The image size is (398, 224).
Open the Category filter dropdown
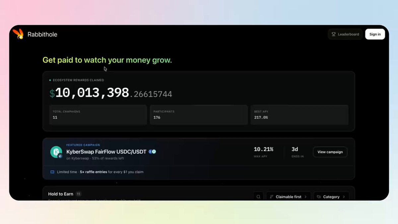(x=331, y=197)
